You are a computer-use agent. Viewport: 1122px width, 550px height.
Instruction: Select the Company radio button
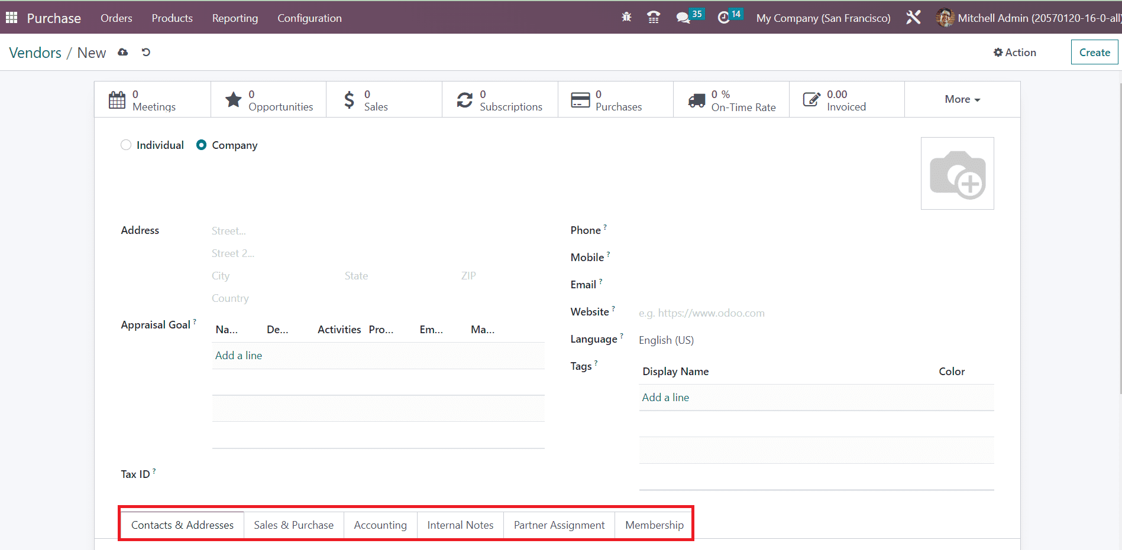[202, 145]
